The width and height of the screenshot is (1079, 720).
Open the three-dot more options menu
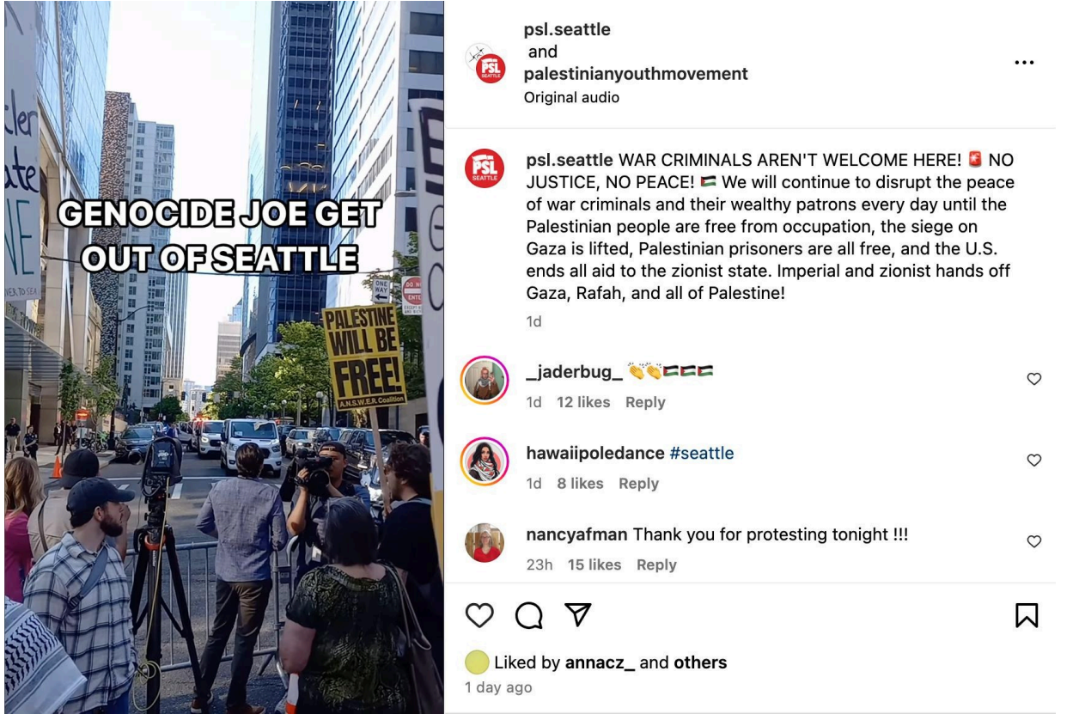pyautogui.click(x=1024, y=64)
